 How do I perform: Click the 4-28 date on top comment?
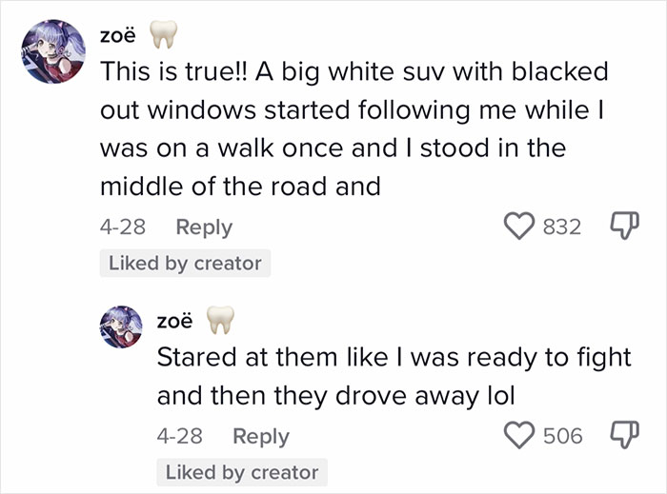pyautogui.click(x=120, y=227)
